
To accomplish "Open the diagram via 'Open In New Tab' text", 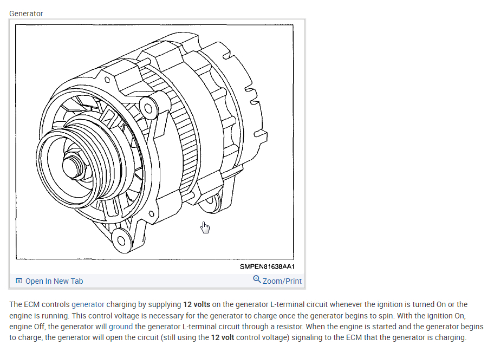I will 54,281.
